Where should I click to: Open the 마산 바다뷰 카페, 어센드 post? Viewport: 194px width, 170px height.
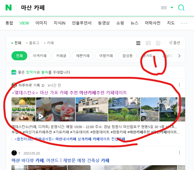60,160
